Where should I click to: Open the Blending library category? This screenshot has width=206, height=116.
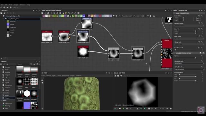coord(7,106)
